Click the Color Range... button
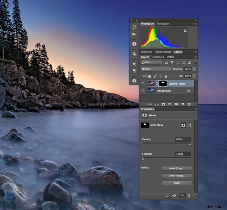 [x=177, y=176]
